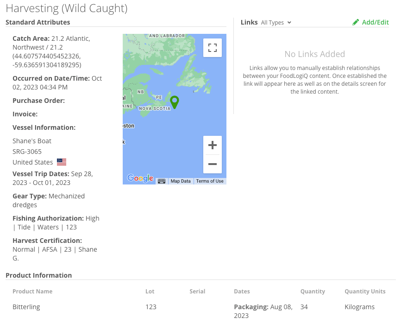
Task: Click the Harvest Certification label
Action: coord(47,241)
